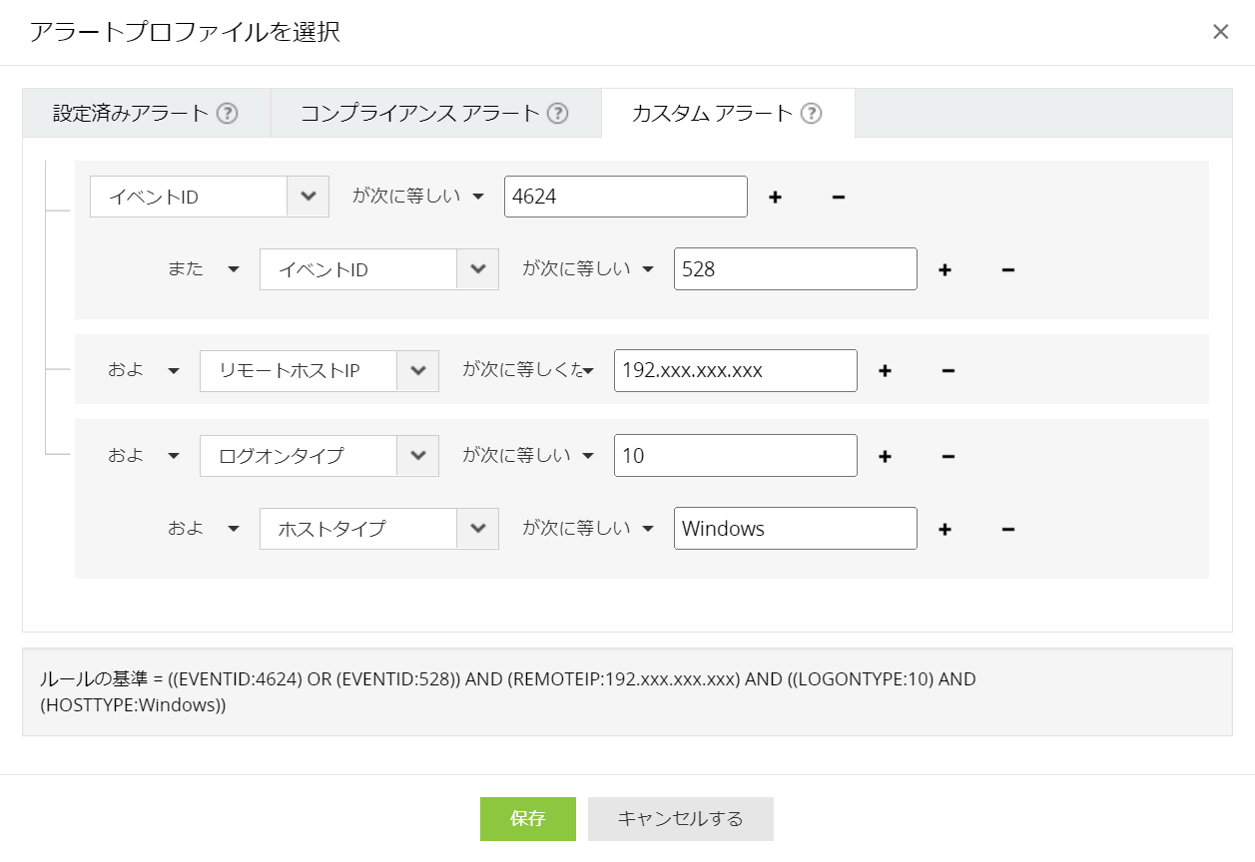Open help icon beside 設定済みアラート
This screenshot has width=1255, height=862.
[x=228, y=113]
